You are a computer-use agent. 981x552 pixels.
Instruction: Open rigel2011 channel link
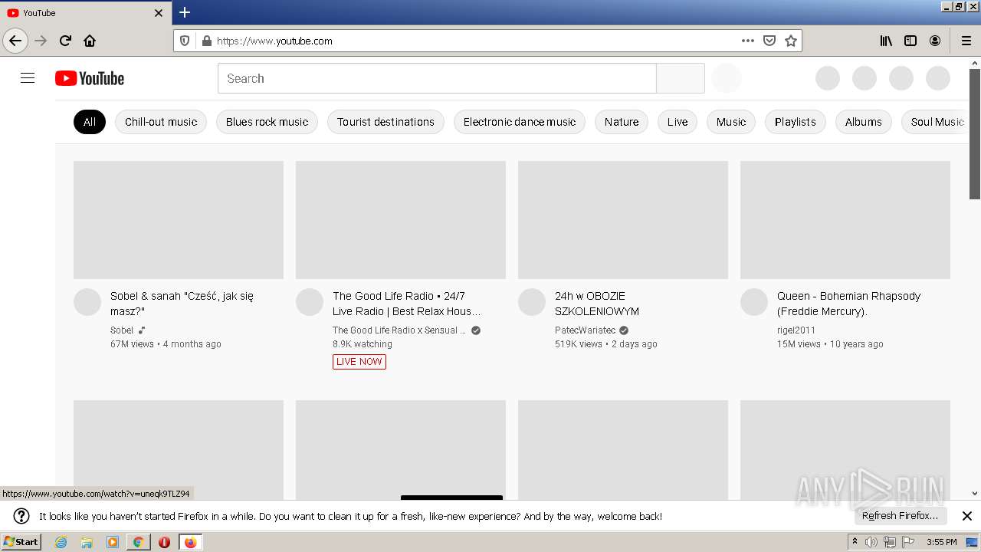click(x=796, y=330)
